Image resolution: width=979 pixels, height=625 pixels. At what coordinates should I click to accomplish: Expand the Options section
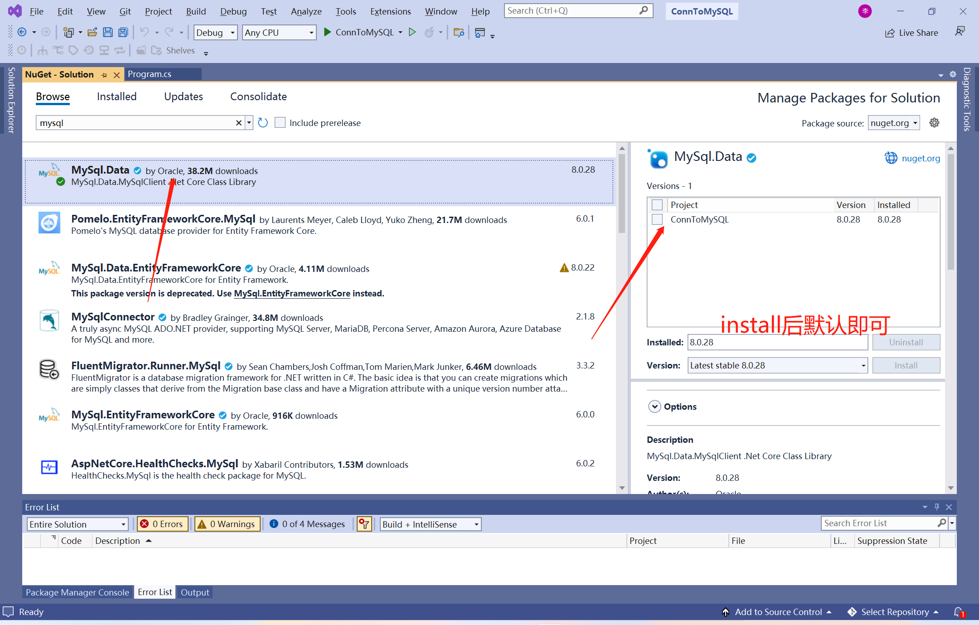[654, 407]
